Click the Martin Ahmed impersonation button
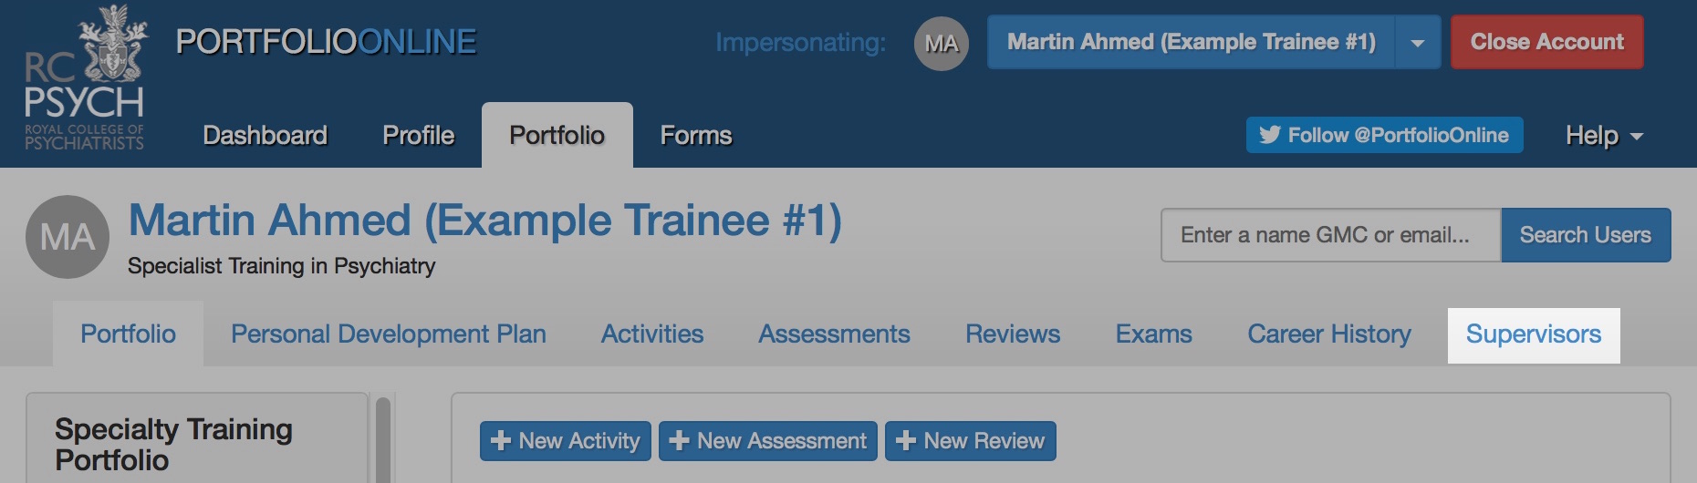The width and height of the screenshot is (1697, 483). 1191,42
